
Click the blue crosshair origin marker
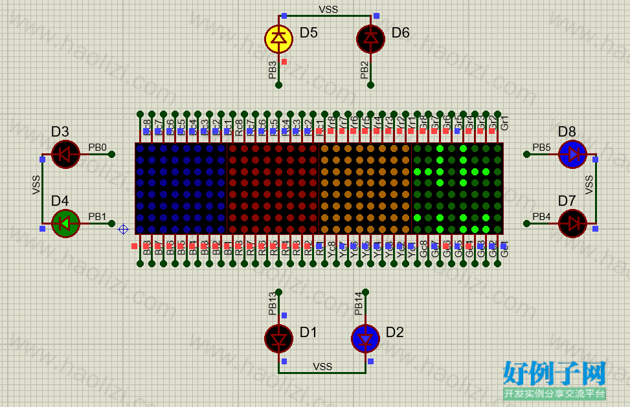click(x=124, y=229)
